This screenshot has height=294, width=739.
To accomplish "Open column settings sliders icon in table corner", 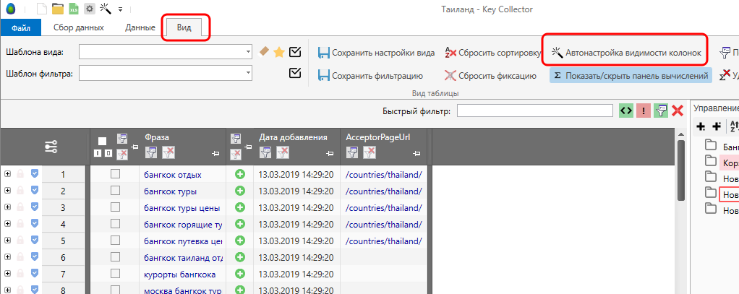I will 51,147.
